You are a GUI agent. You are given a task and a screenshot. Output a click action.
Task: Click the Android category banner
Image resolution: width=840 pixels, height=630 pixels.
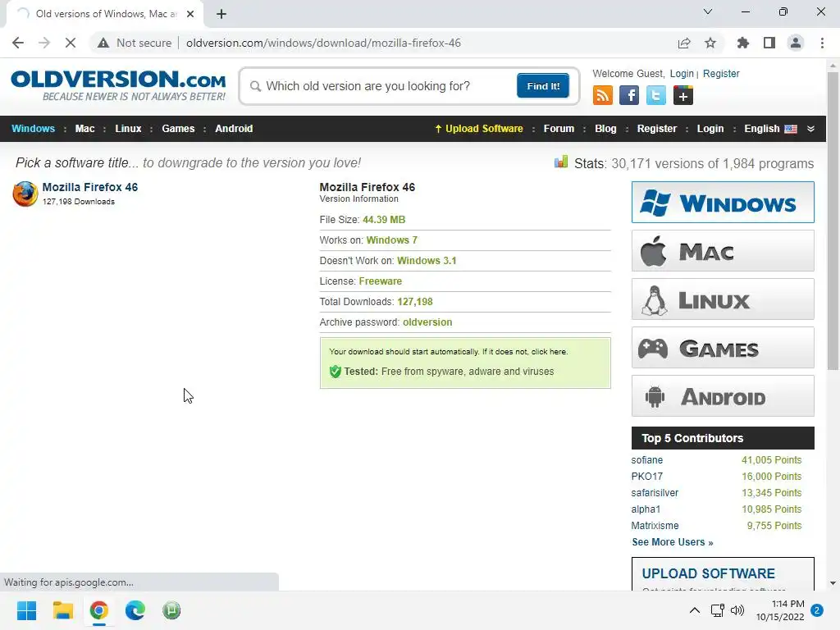pyautogui.click(x=723, y=396)
